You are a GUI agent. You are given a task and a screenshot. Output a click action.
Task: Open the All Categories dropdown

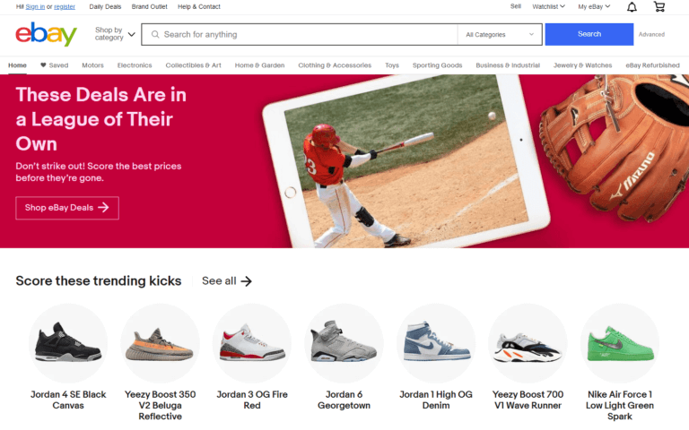(x=499, y=35)
